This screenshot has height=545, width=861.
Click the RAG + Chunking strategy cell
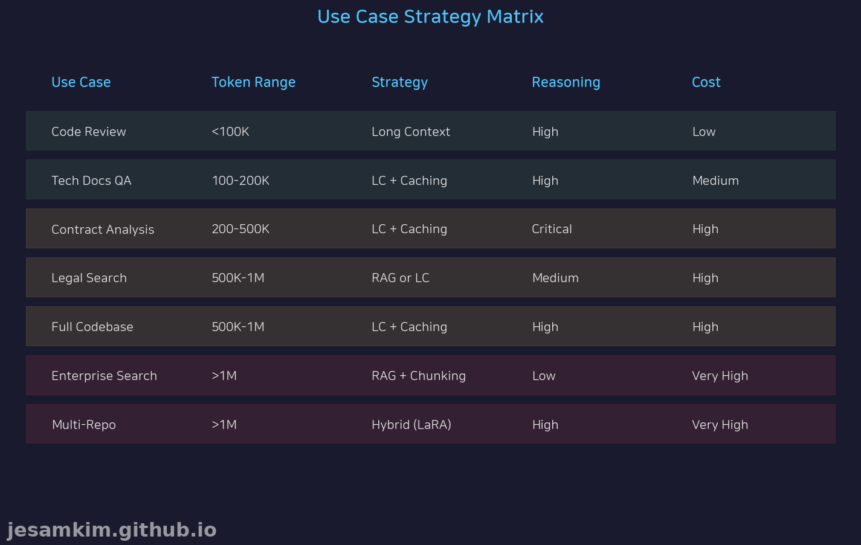(x=418, y=376)
